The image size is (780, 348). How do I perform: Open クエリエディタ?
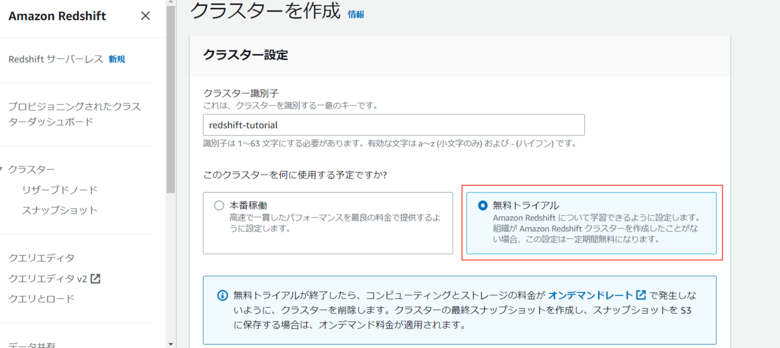click(x=41, y=258)
